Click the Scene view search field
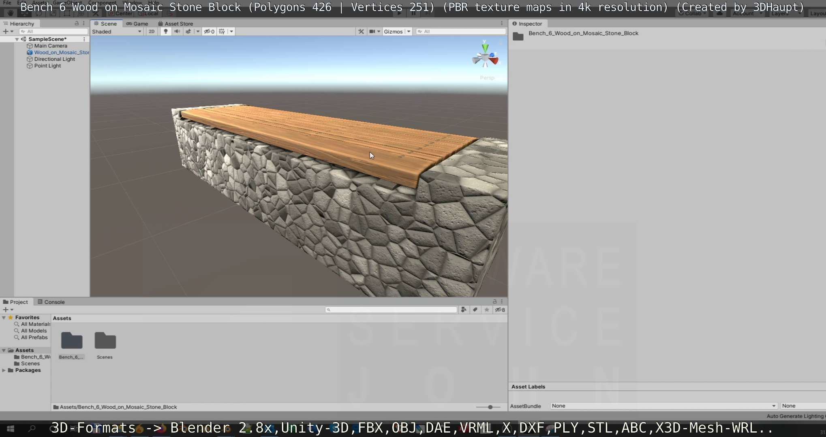The image size is (826, 437). 461,32
